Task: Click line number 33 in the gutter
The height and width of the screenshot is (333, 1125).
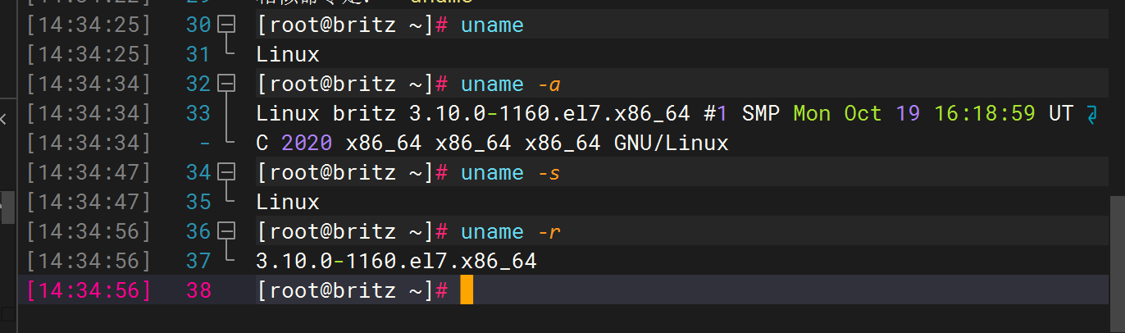Action: (198, 114)
